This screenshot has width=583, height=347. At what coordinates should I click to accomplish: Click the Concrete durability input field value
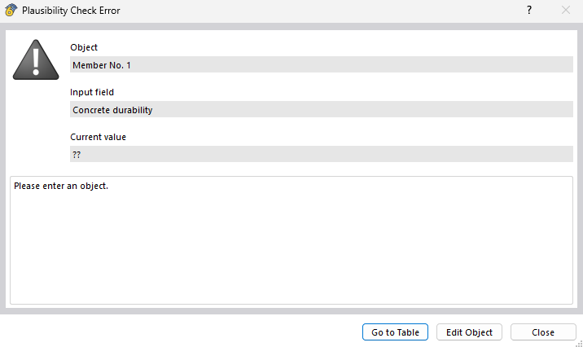tap(321, 109)
